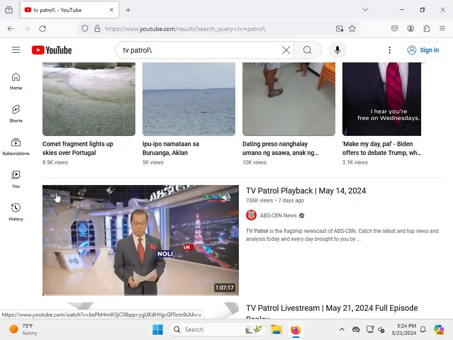Open the Copilot preview icon in the taskbar
This screenshot has height=340, width=453.
coord(439,329)
